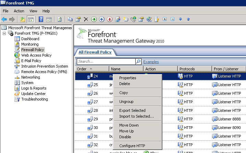Collapse the Forefront TMG (P-TMG01) node
This screenshot has width=246, height=153.
pyautogui.click(x=4, y=33)
